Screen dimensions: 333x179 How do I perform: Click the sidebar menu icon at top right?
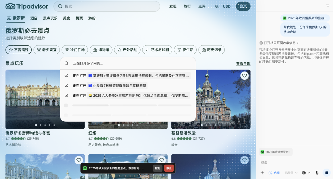click(x=327, y=6)
